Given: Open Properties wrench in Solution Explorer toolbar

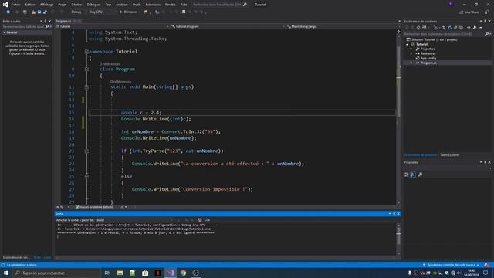Looking at the screenshot, I should (x=475, y=28).
